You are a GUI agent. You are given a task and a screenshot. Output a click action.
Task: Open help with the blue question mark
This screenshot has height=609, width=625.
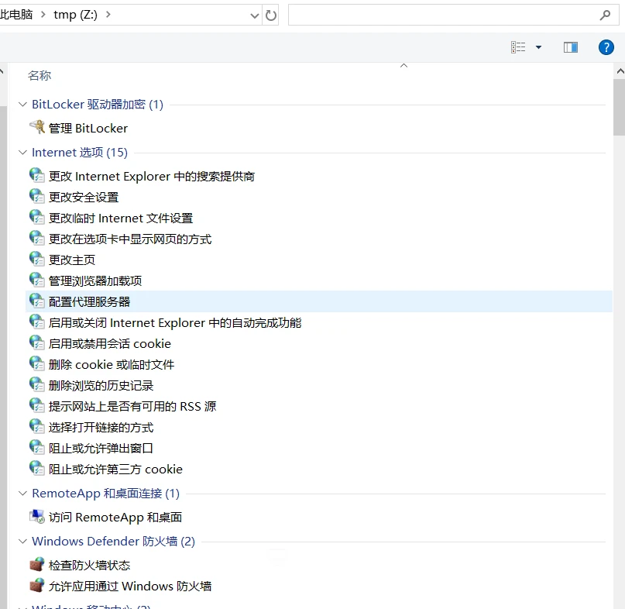pyautogui.click(x=606, y=47)
